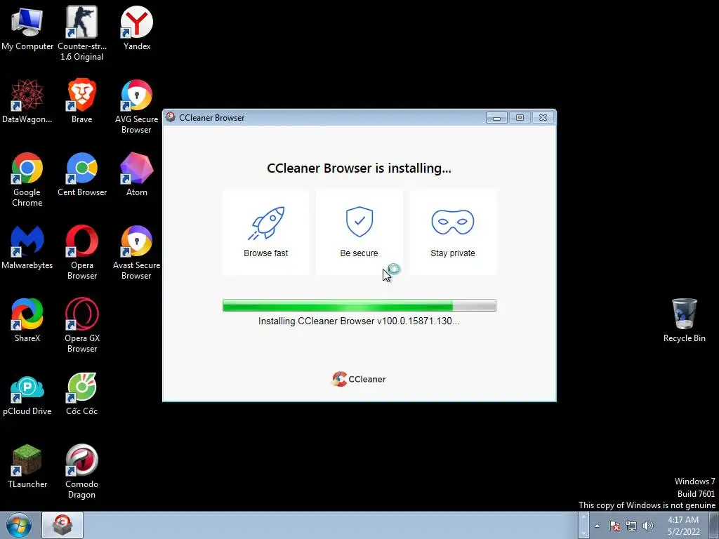The width and height of the screenshot is (719, 539).
Task: Click the Google Chrome desktop icon
Action: click(x=27, y=179)
